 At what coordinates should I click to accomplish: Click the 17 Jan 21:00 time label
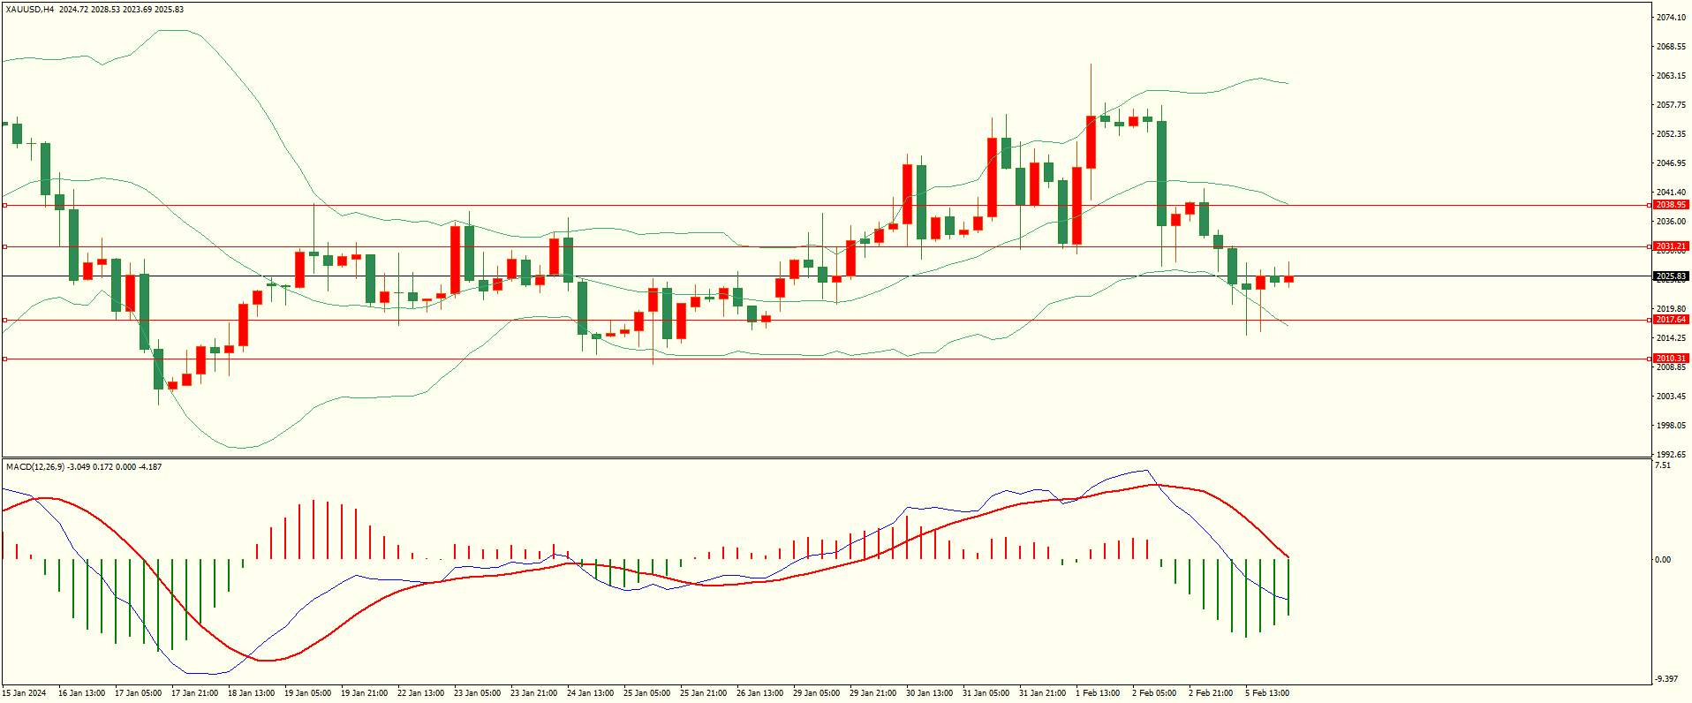click(x=195, y=693)
